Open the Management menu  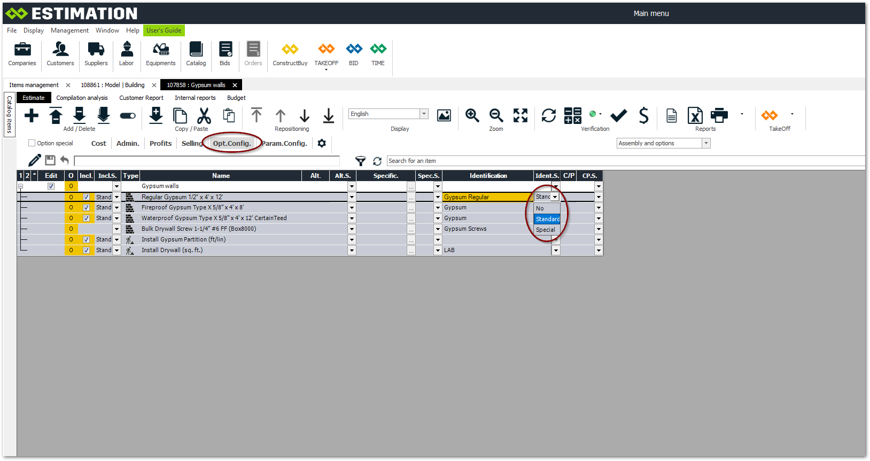coord(69,30)
